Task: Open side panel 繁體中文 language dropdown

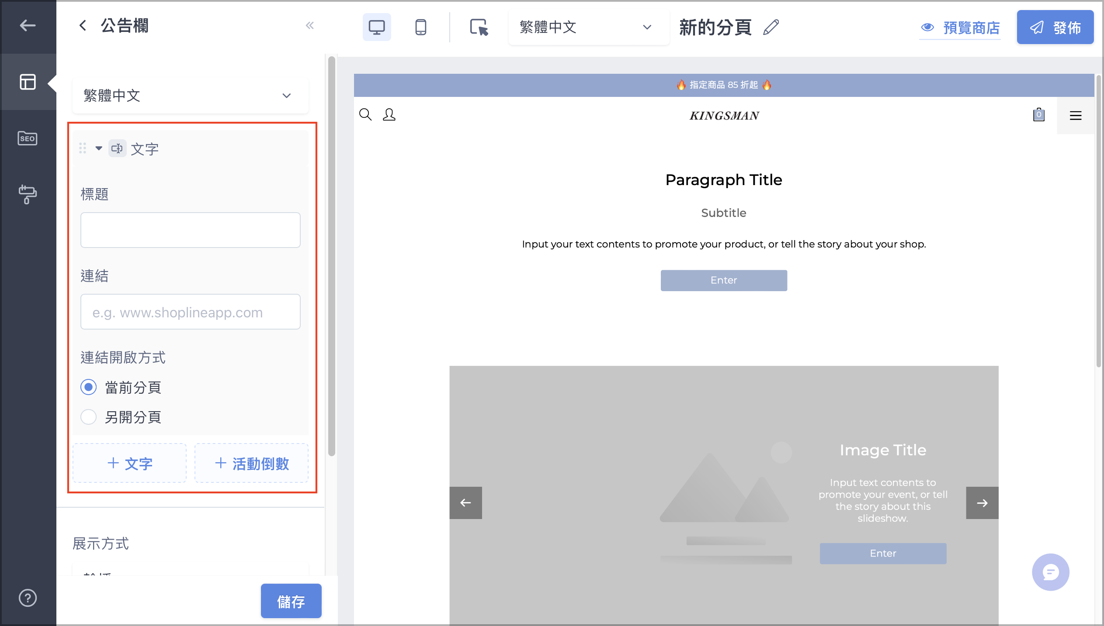Action: click(x=190, y=96)
